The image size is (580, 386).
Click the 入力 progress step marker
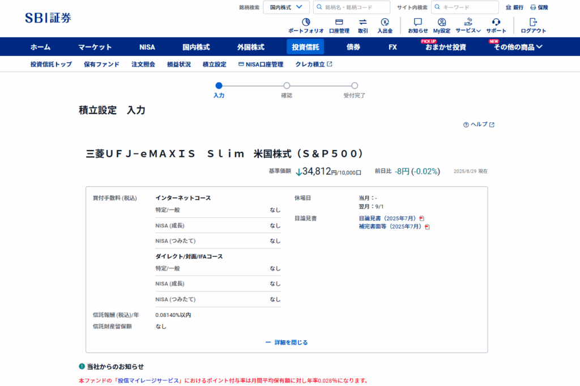tap(219, 86)
